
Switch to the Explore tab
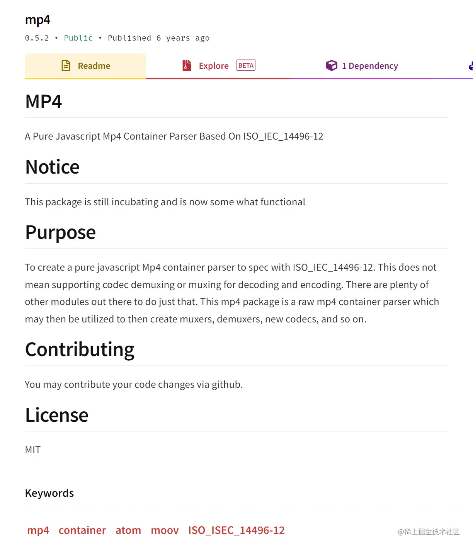click(218, 66)
